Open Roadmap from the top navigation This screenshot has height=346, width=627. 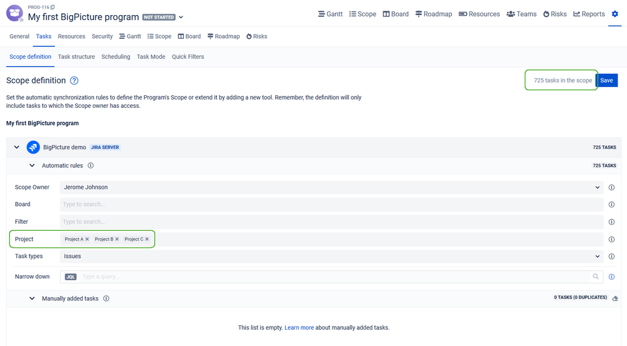tap(434, 14)
